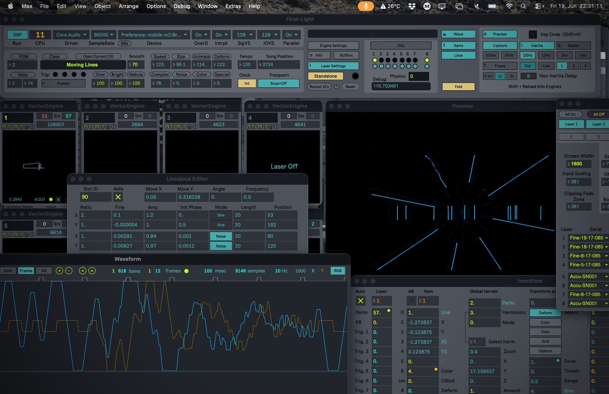Click the Fold button

pos(458,87)
